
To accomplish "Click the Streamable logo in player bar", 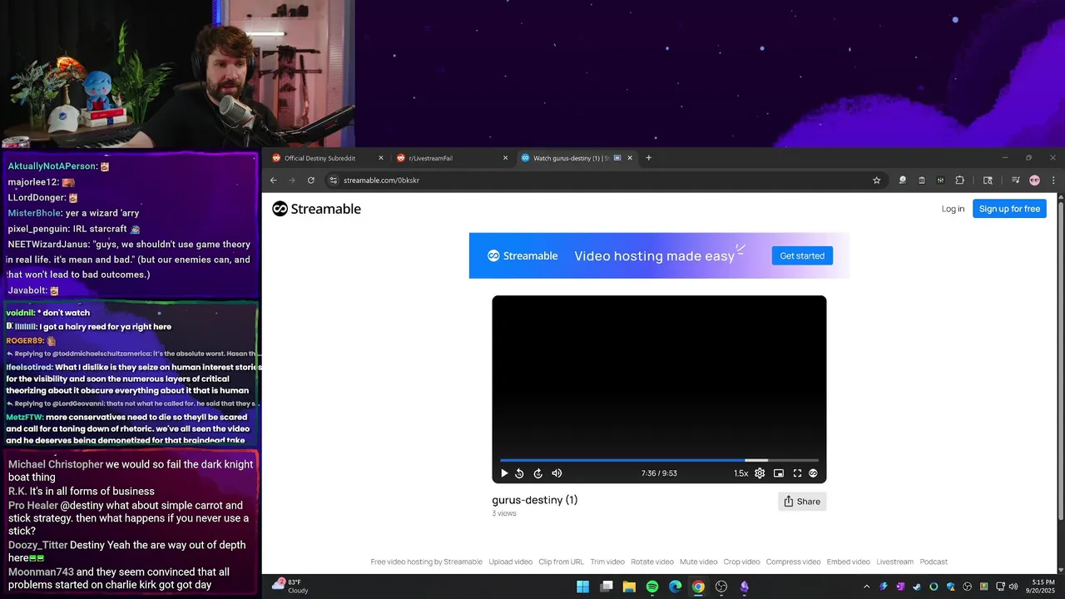I will coord(814,473).
